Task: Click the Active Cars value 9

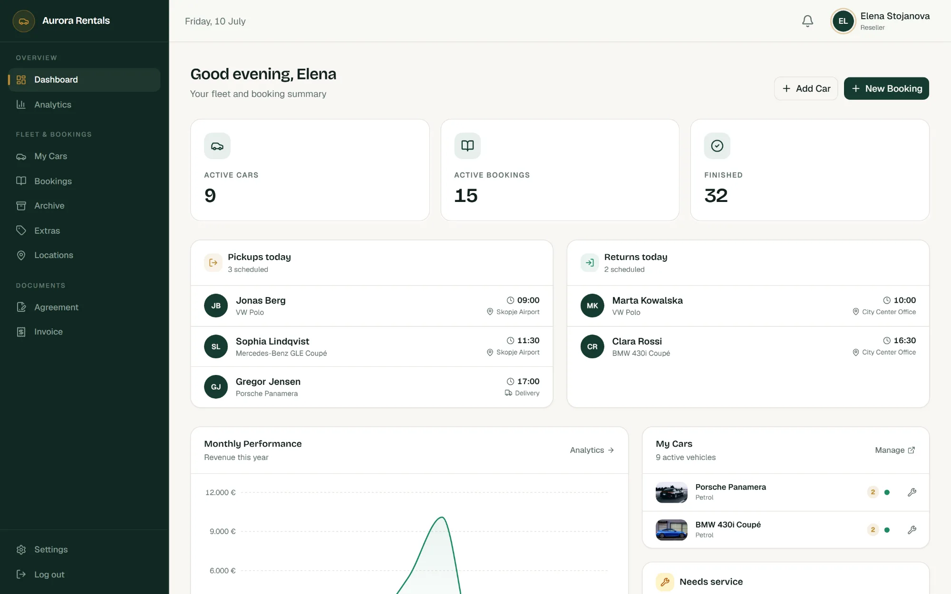Action: pyautogui.click(x=210, y=196)
